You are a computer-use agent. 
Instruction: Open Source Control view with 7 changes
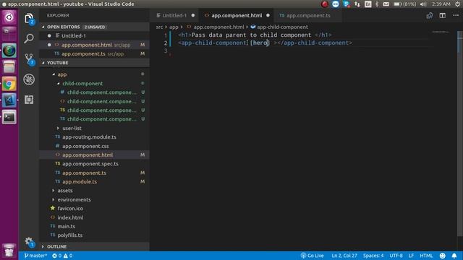pyautogui.click(x=29, y=58)
